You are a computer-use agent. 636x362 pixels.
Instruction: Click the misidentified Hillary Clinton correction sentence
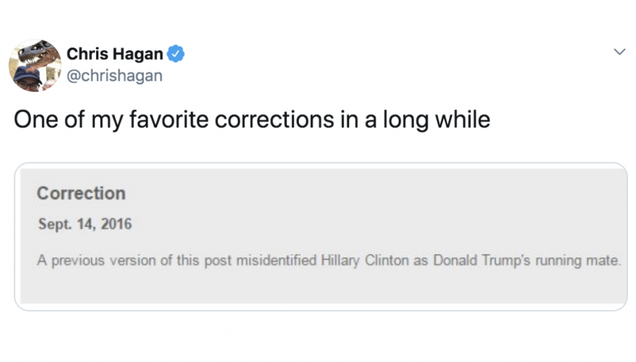[x=329, y=261]
